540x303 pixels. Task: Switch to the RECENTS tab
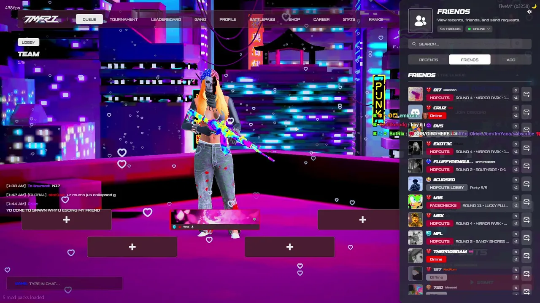[x=428, y=60]
